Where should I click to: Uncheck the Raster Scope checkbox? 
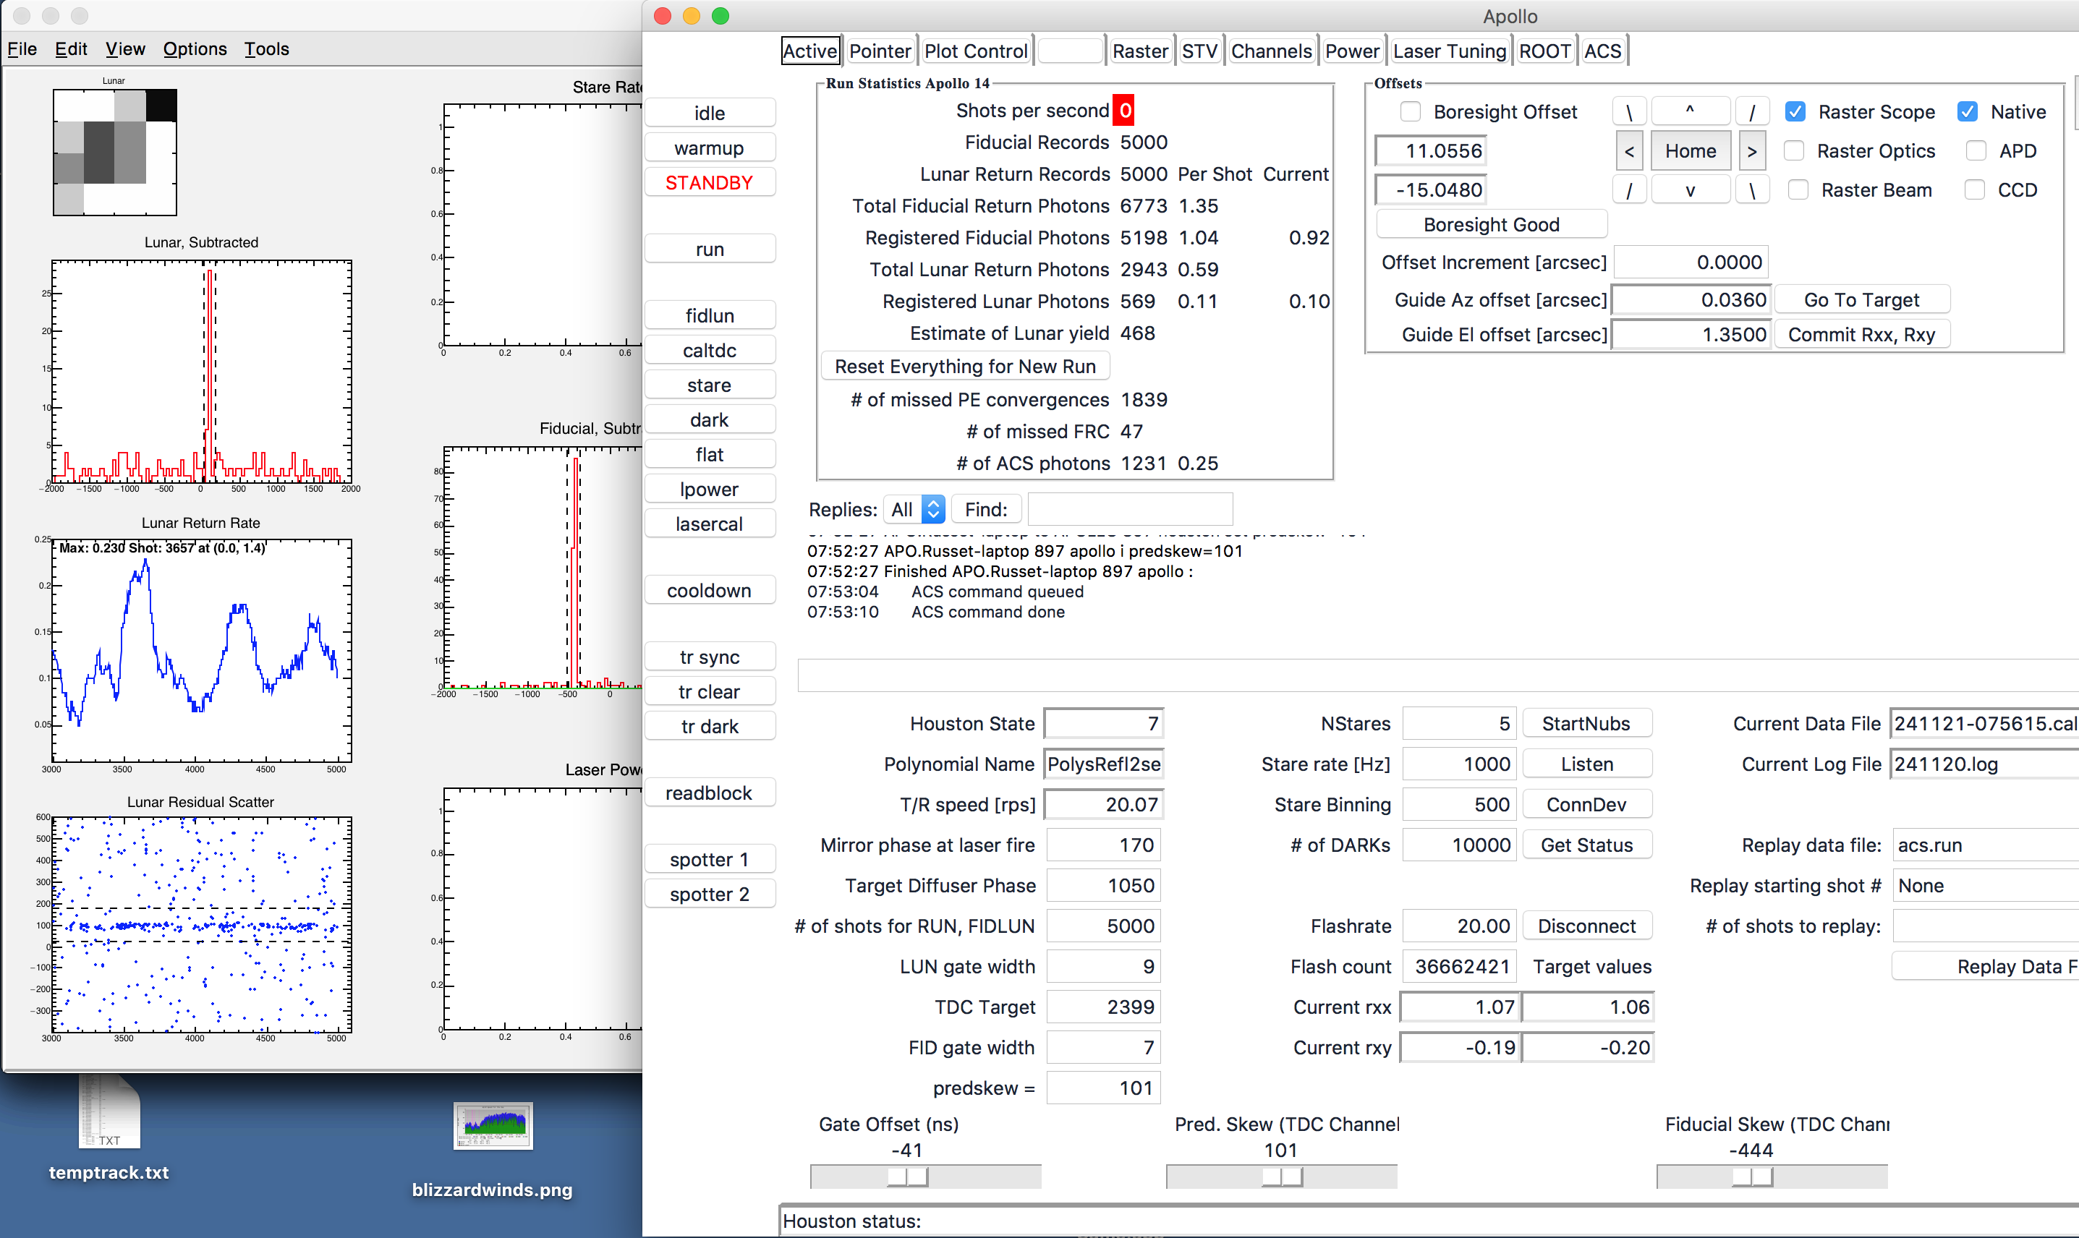tap(1795, 112)
